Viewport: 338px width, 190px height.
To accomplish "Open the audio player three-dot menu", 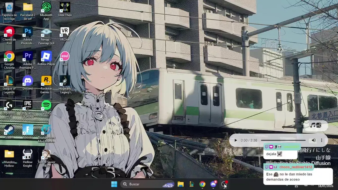I will tap(322, 140).
